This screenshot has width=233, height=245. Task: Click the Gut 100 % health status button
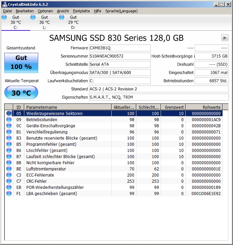click(21, 63)
